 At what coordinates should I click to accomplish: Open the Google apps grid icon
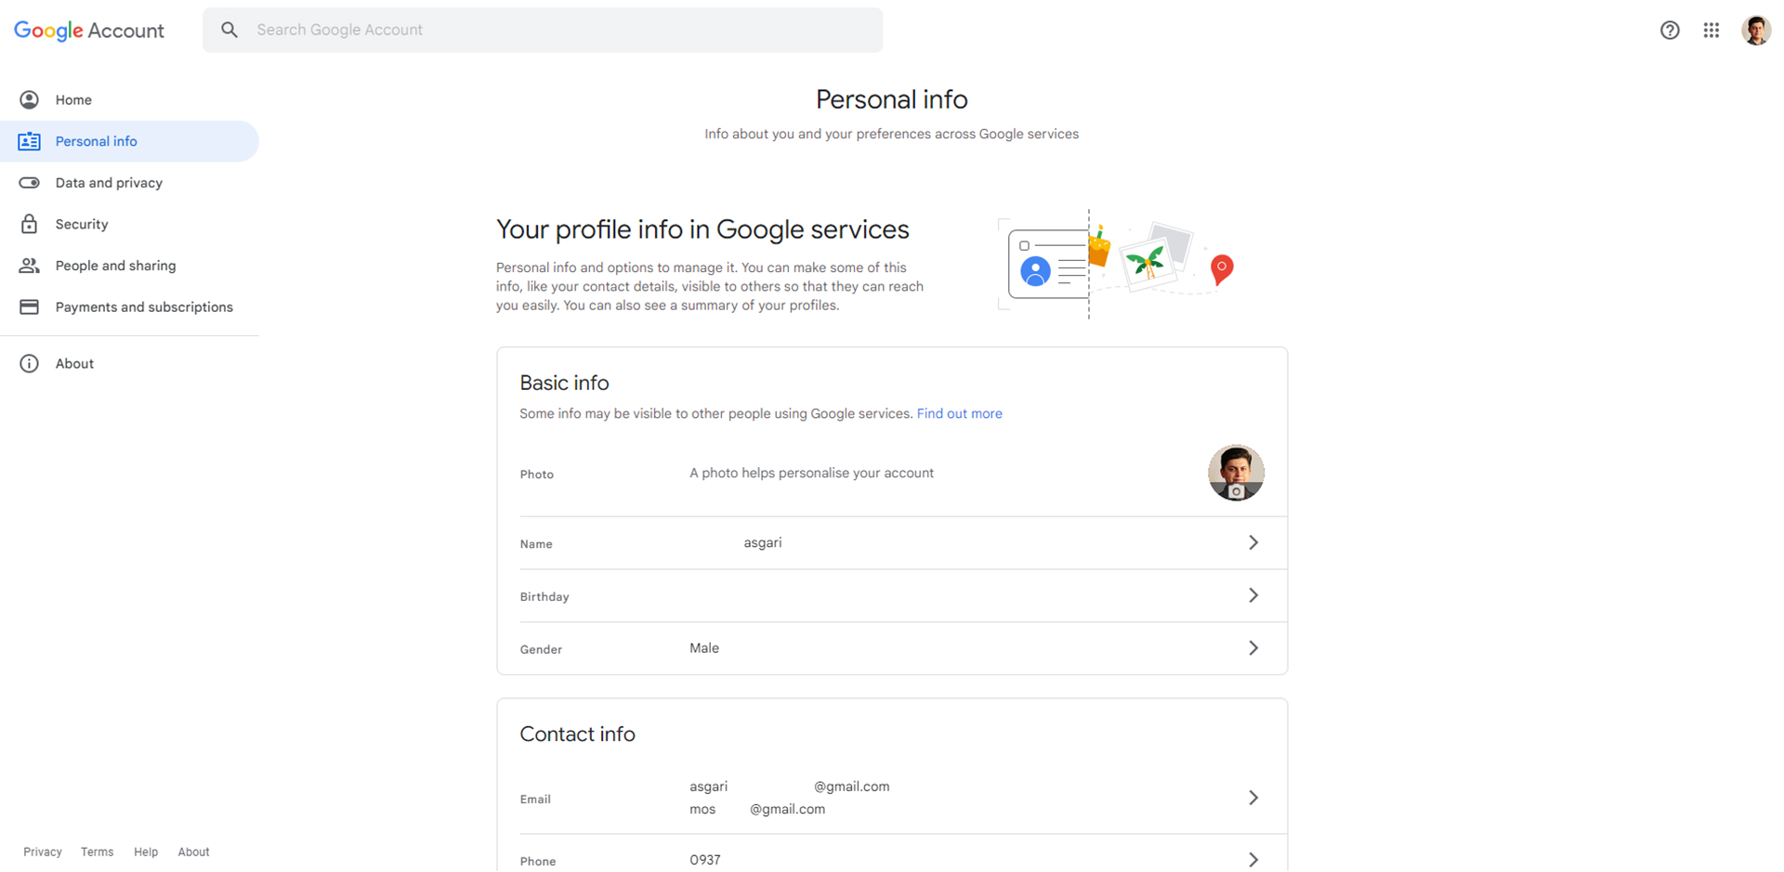(x=1712, y=31)
